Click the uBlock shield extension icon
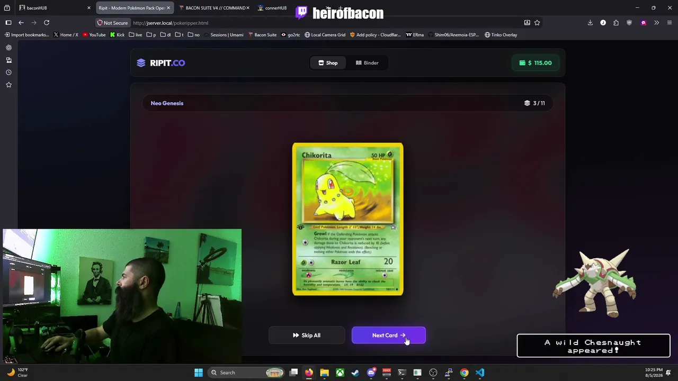The width and height of the screenshot is (678, 381). pyautogui.click(x=629, y=23)
